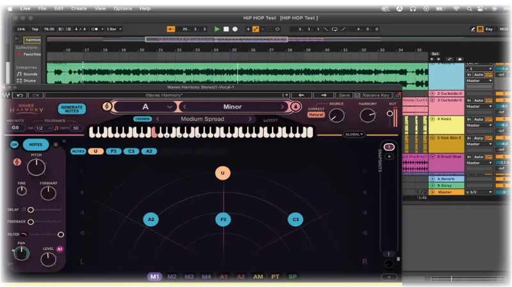
Task: Click the treble clef icon beside Pitch knob
Action: pyautogui.click(x=17, y=162)
